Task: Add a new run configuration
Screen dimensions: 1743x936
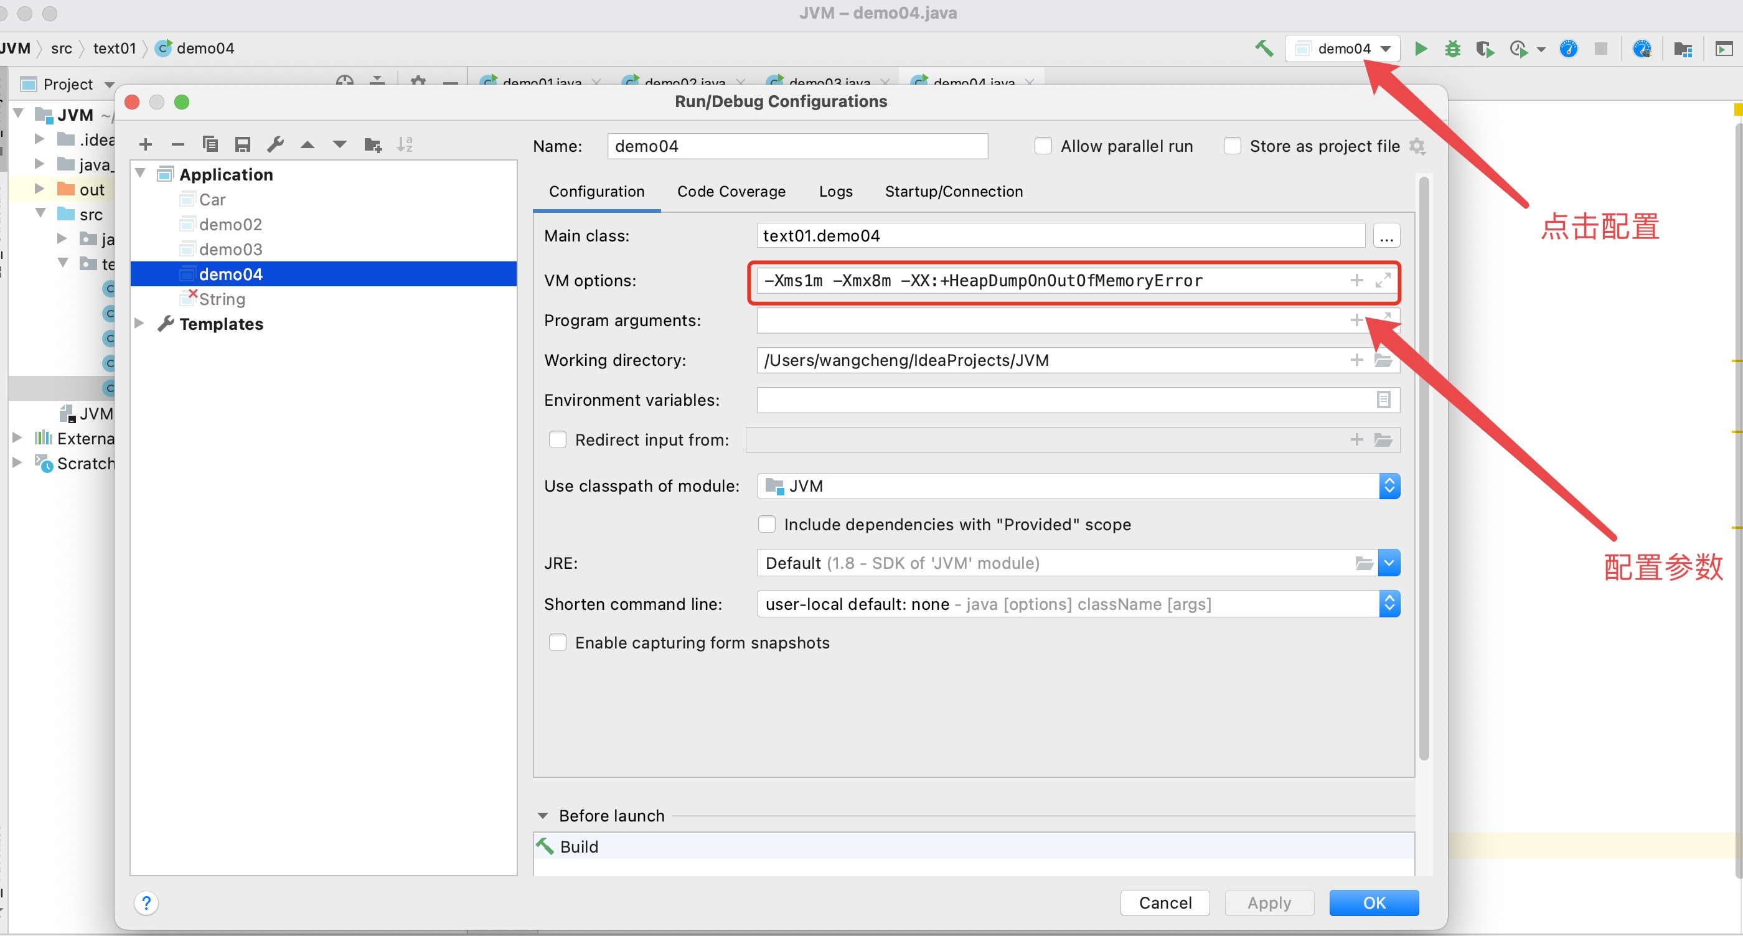Action: (x=146, y=144)
